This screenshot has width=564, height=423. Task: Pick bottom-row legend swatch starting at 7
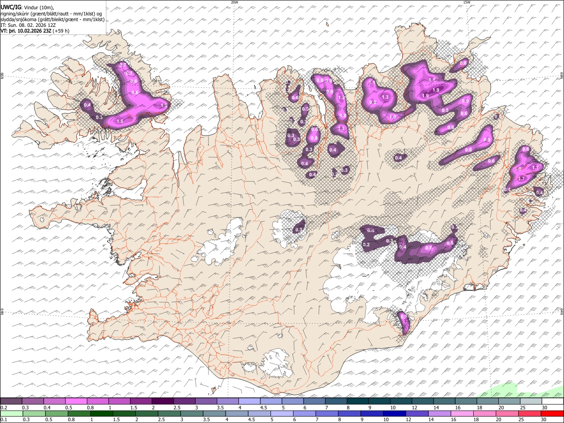coord(327,414)
